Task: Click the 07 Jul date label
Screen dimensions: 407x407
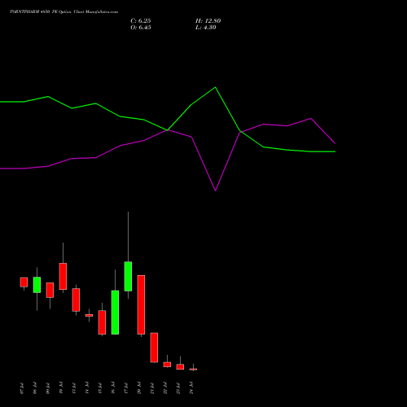Action: click(x=22, y=388)
